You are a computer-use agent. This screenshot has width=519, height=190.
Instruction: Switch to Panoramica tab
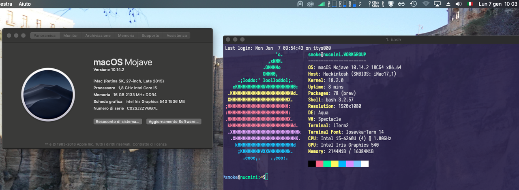pos(45,36)
